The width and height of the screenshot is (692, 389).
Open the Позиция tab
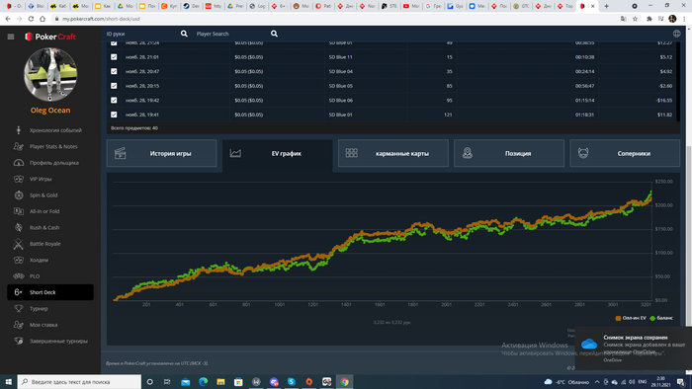(509, 153)
